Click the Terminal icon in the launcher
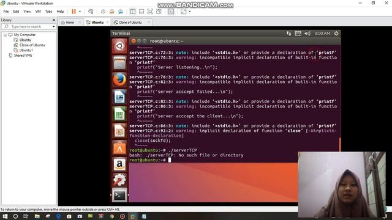Image resolution: width=392 pixels, height=220 pixels. click(119, 196)
